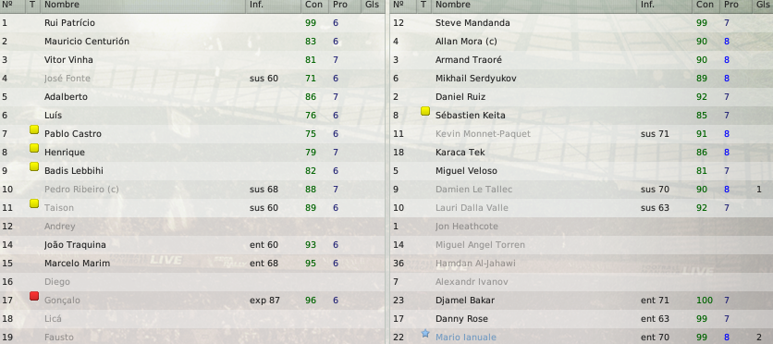
Task: Select goalkeeper Steve Mandanda
Action: [x=582, y=23]
